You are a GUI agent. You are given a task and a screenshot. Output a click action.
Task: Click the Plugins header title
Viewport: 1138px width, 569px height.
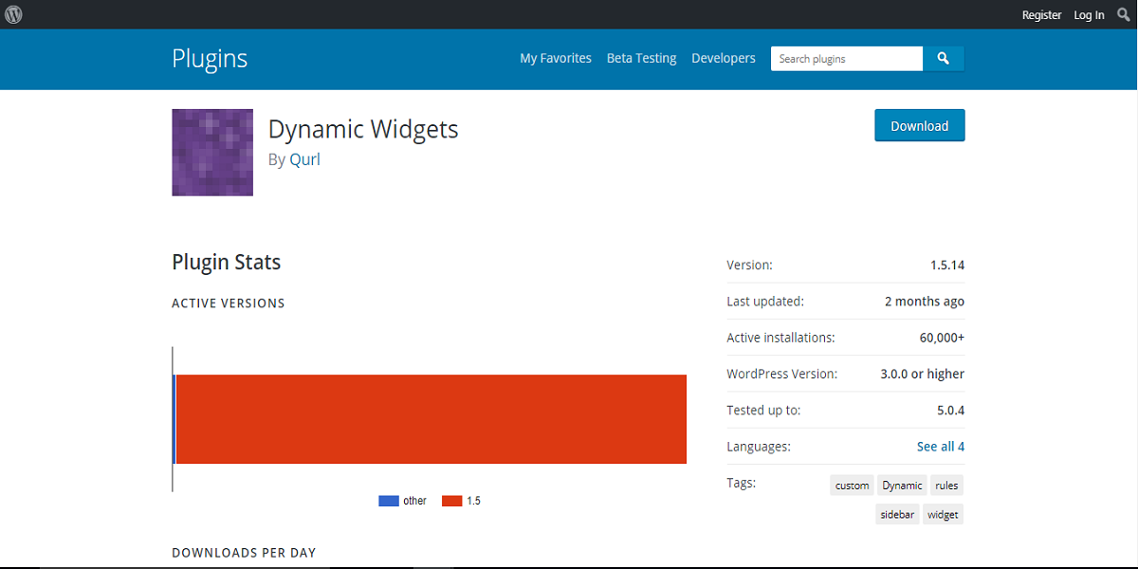[x=210, y=58]
